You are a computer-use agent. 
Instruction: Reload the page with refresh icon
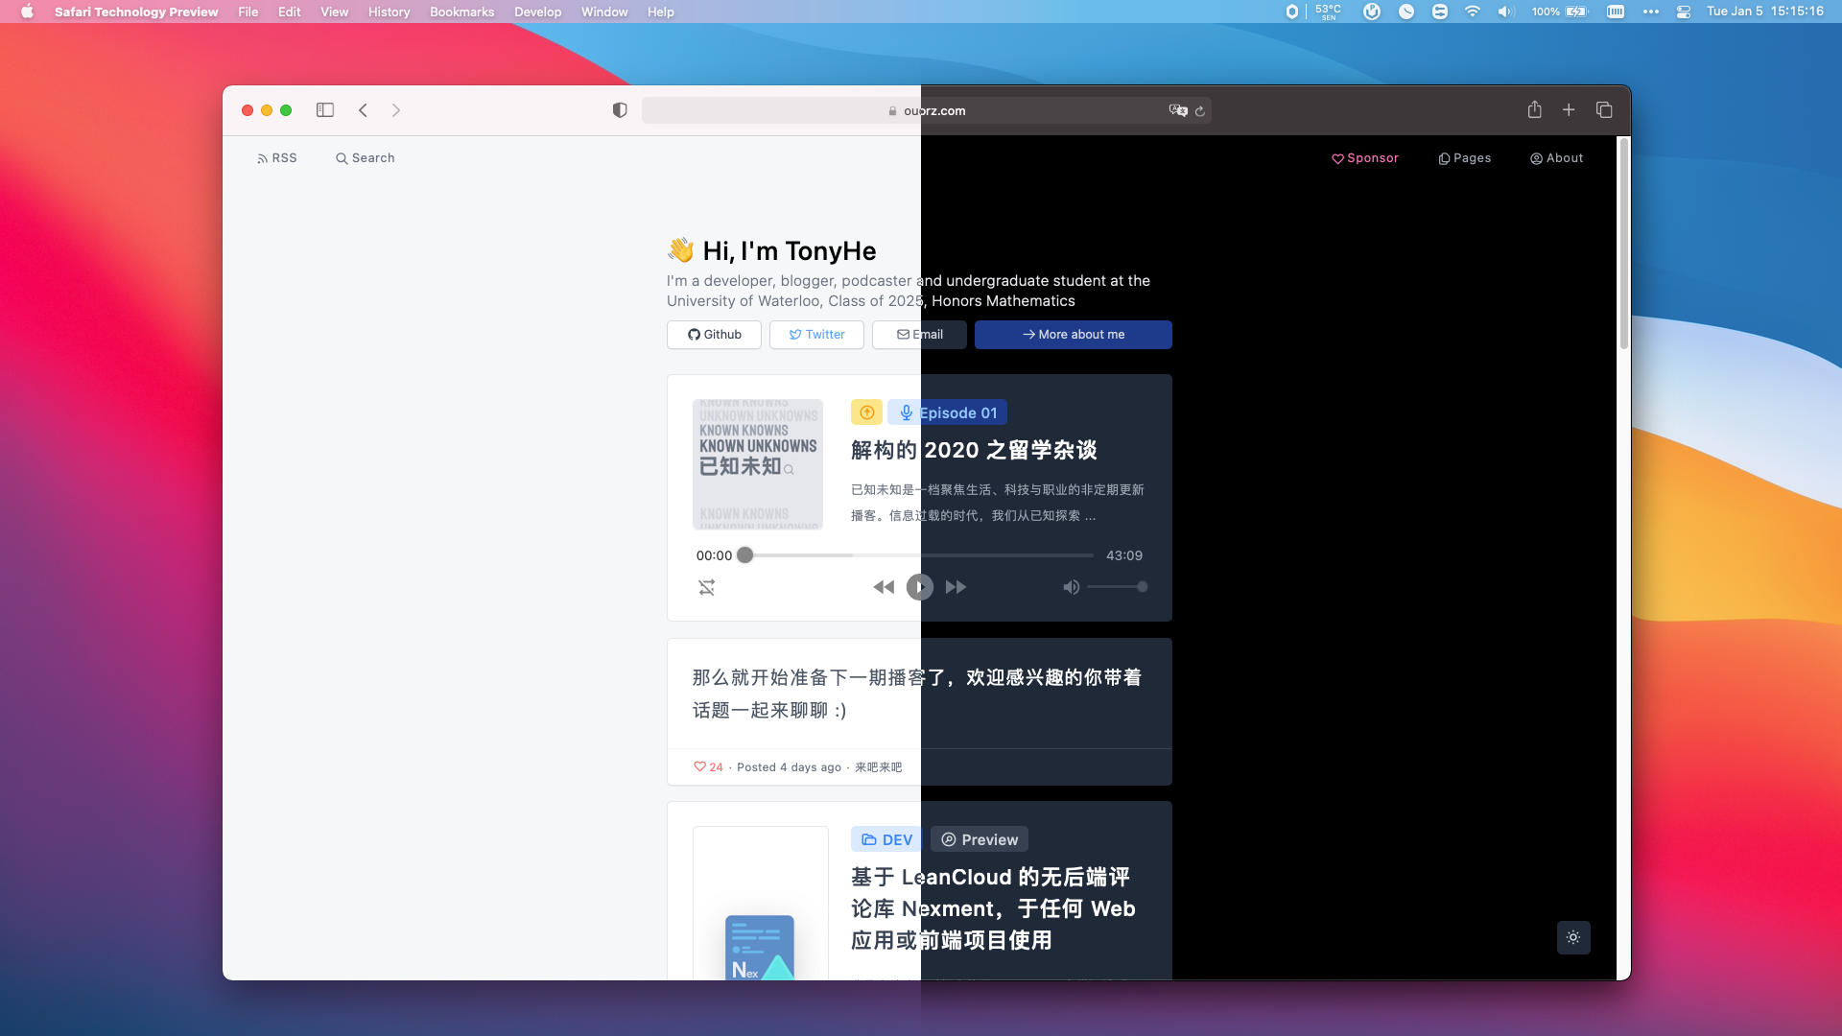click(1199, 111)
